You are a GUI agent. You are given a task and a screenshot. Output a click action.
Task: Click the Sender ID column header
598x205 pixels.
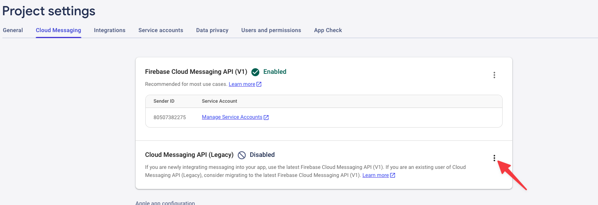pyautogui.click(x=164, y=101)
